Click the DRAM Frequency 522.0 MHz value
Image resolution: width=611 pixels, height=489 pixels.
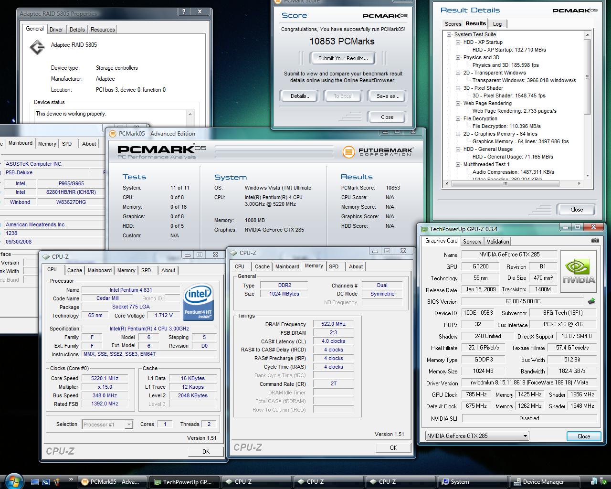[x=333, y=324]
